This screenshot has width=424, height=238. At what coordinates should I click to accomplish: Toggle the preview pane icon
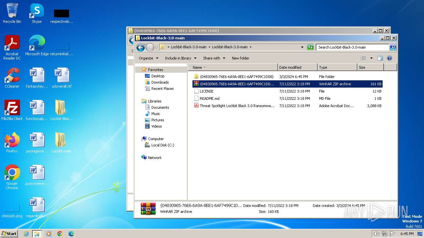pos(380,58)
